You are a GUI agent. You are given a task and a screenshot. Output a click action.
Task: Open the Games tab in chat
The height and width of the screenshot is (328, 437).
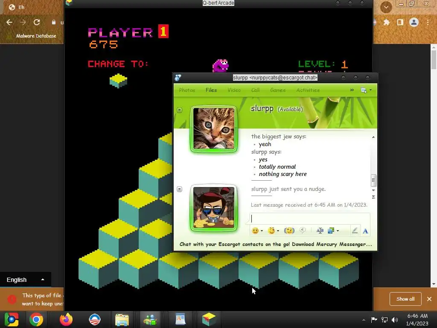[x=277, y=90]
